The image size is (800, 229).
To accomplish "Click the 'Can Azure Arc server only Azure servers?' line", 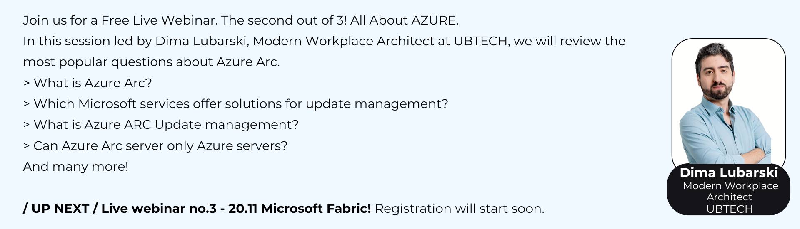I will click(155, 146).
